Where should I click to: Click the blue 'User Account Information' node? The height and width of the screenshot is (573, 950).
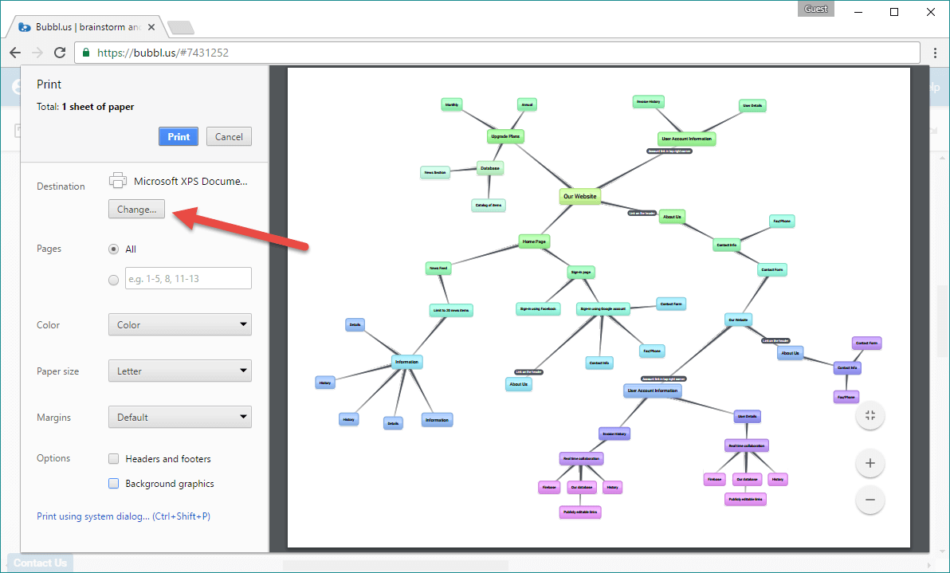pos(653,391)
